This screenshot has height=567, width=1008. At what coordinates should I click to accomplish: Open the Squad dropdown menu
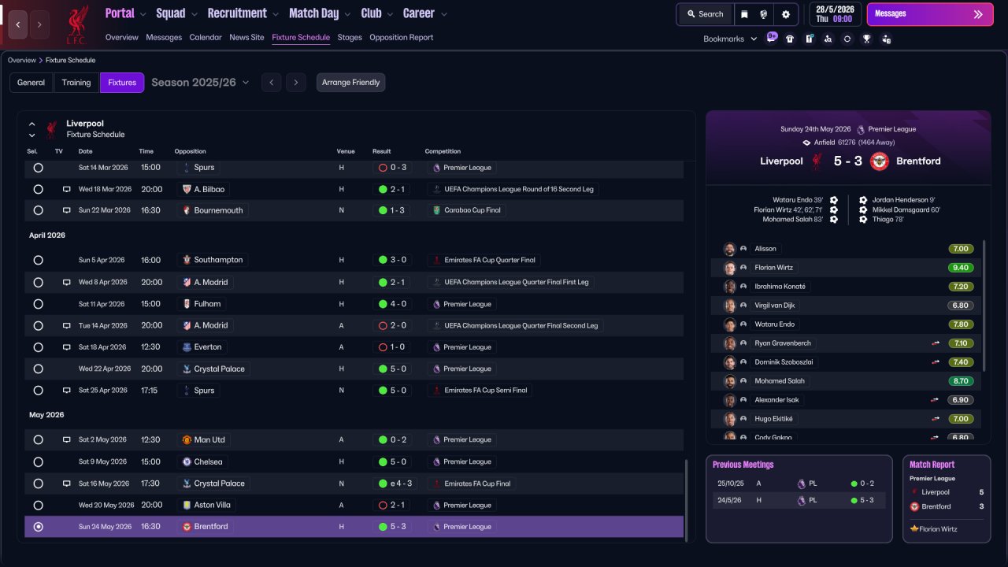click(177, 13)
